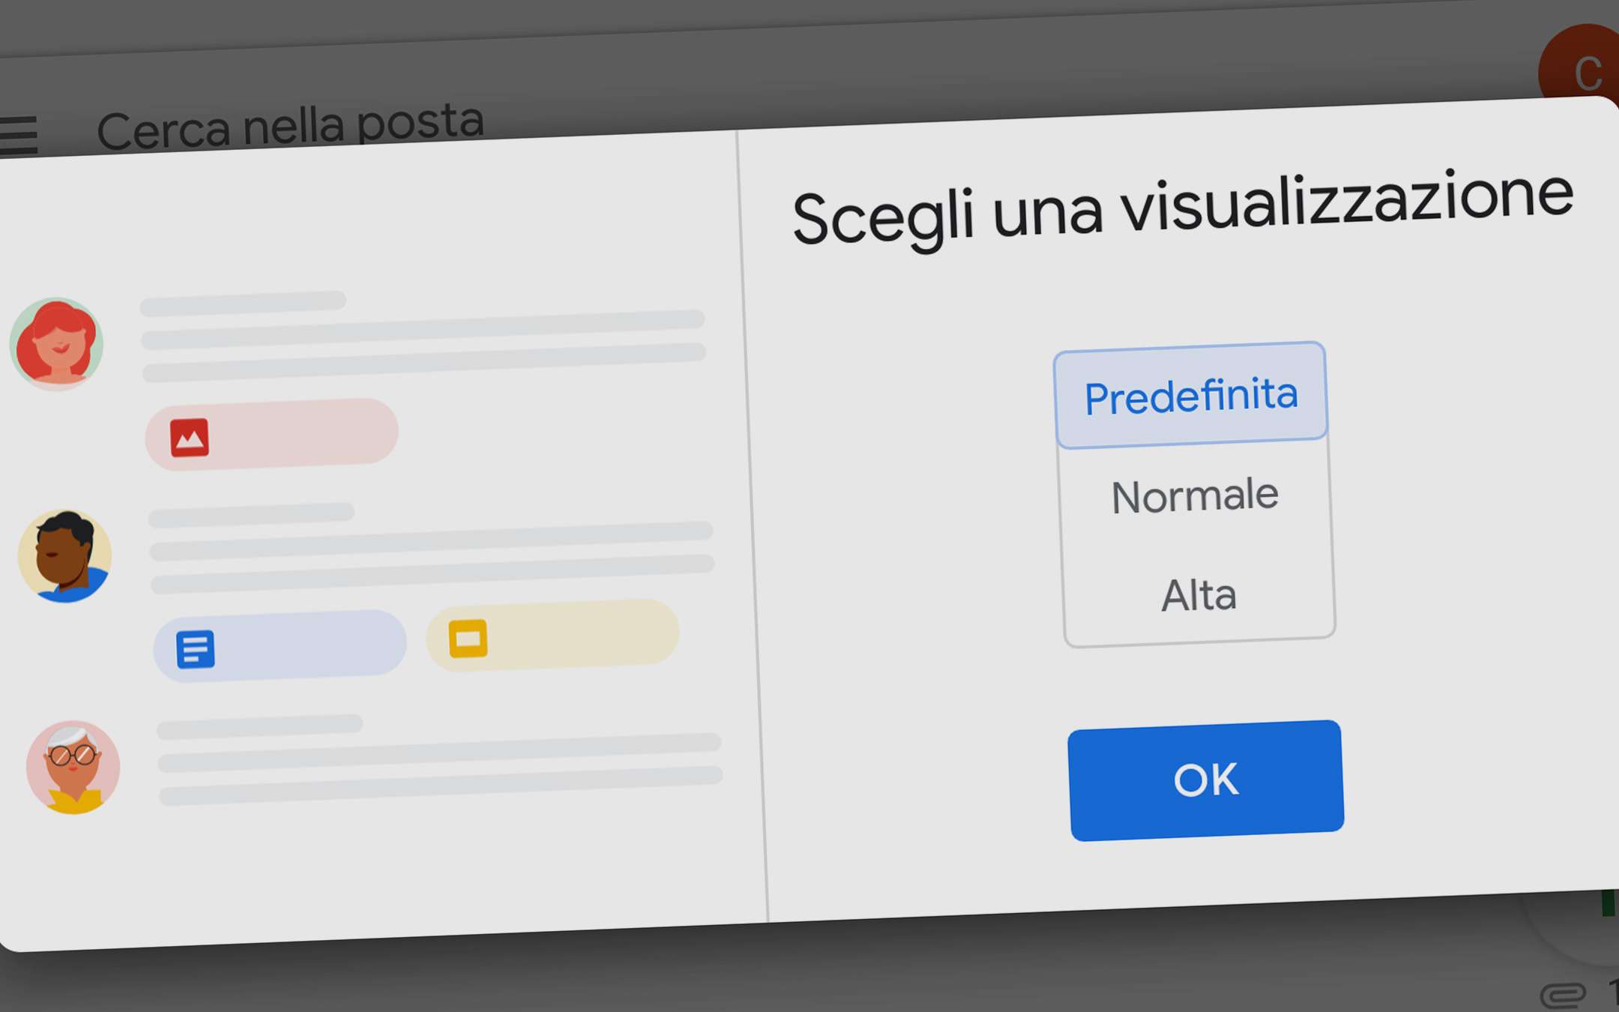Viewport: 1619px width, 1012px height.
Task: Select the Predefinita view option
Action: coord(1190,395)
